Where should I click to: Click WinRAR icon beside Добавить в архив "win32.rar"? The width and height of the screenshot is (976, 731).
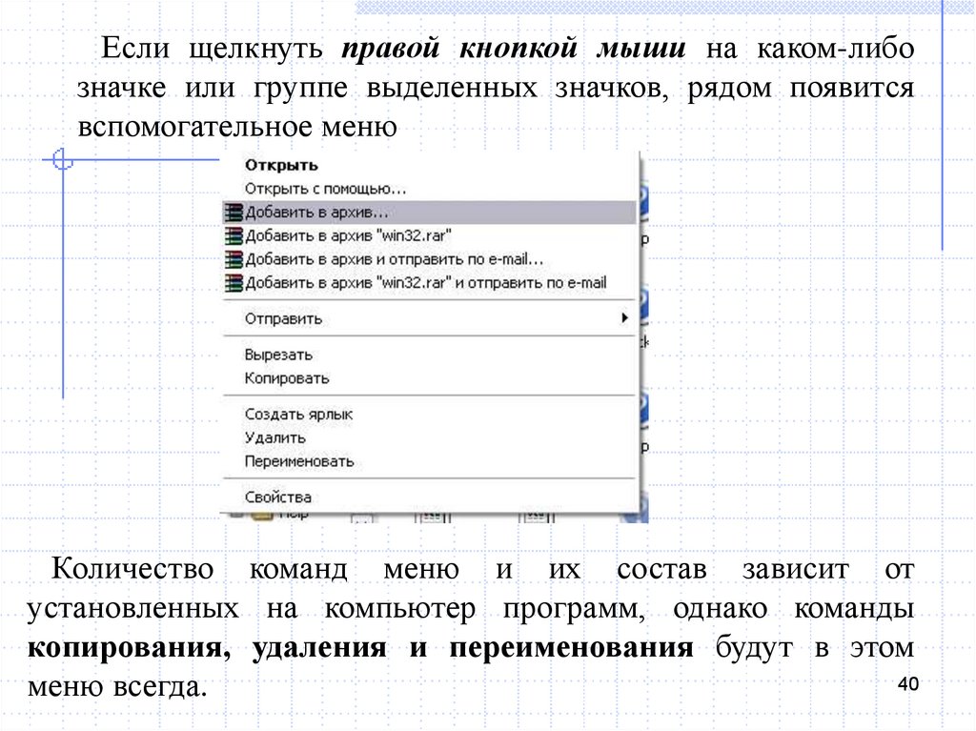pyautogui.click(x=234, y=236)
